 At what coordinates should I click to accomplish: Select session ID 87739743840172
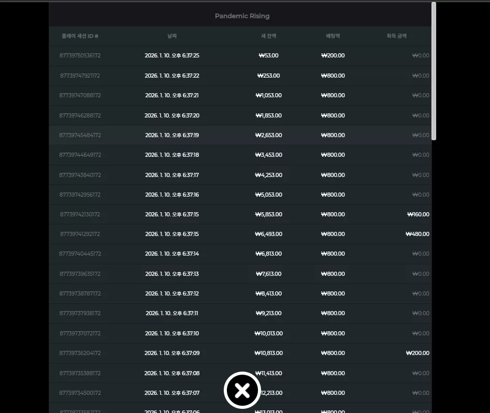[x=80, y=175]
